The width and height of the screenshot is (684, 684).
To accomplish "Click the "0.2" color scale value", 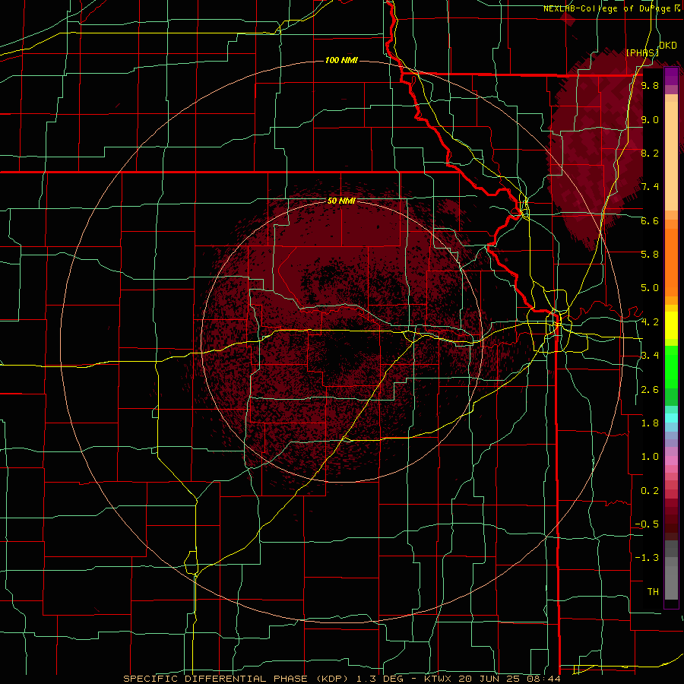I will pyautogui.click(x=650, y=491).
